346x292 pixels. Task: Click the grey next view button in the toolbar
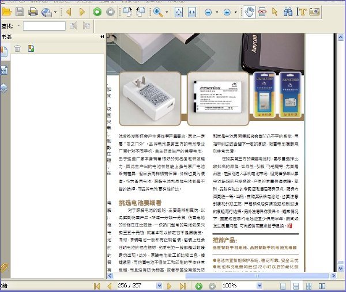(110, 12)
